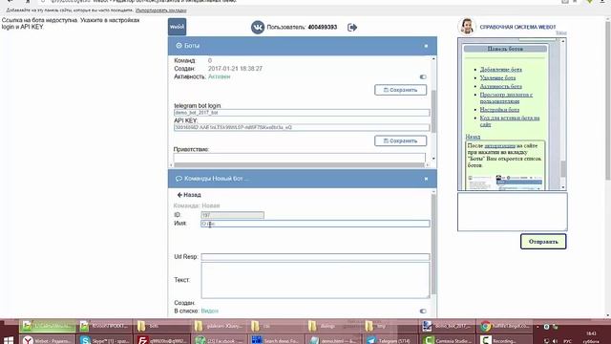The image size is (611, 344).
Task: Click the Активен status text
Action: click(219, 76)
